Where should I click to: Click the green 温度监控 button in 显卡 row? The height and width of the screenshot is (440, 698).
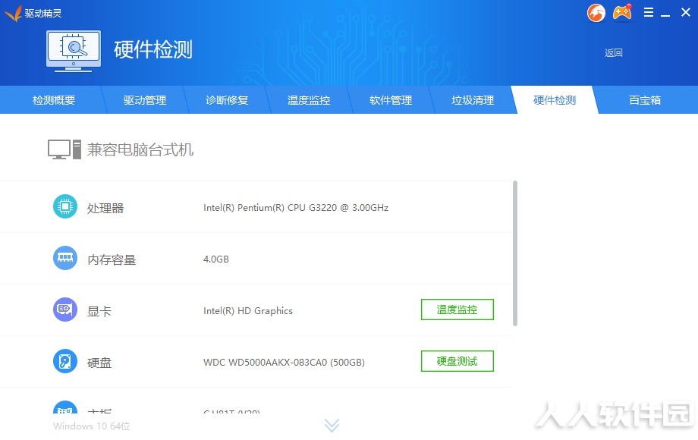coord(457,310)
